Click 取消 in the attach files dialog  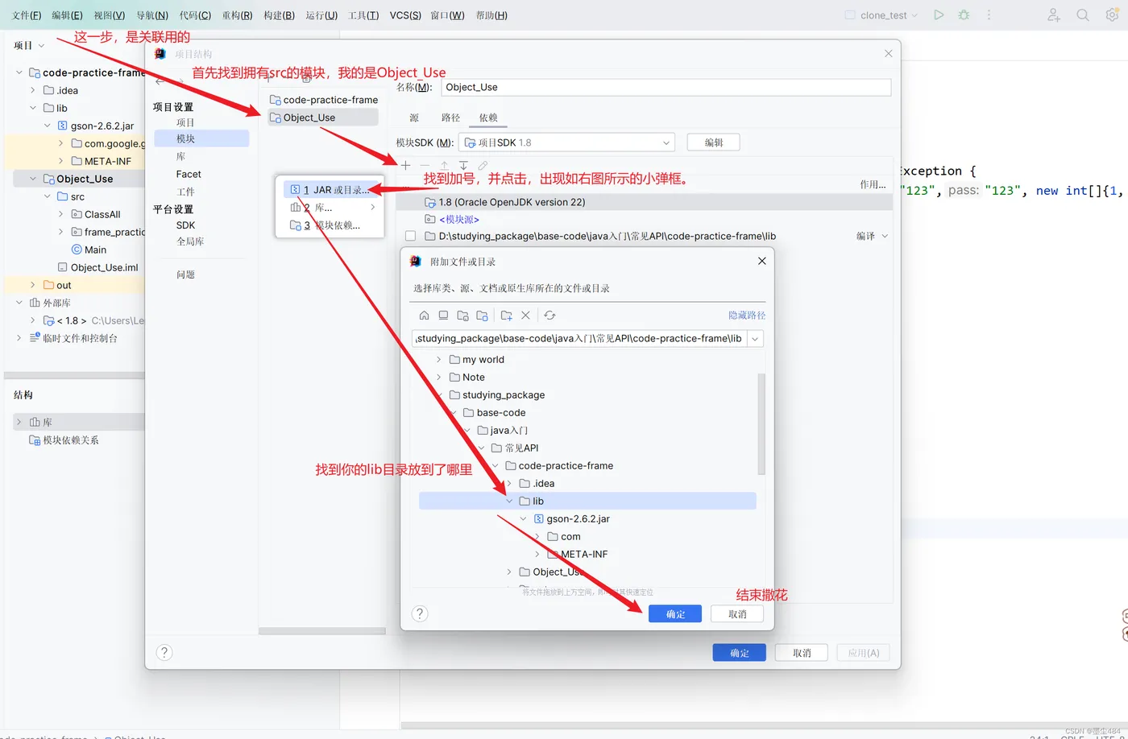point(737,614)
